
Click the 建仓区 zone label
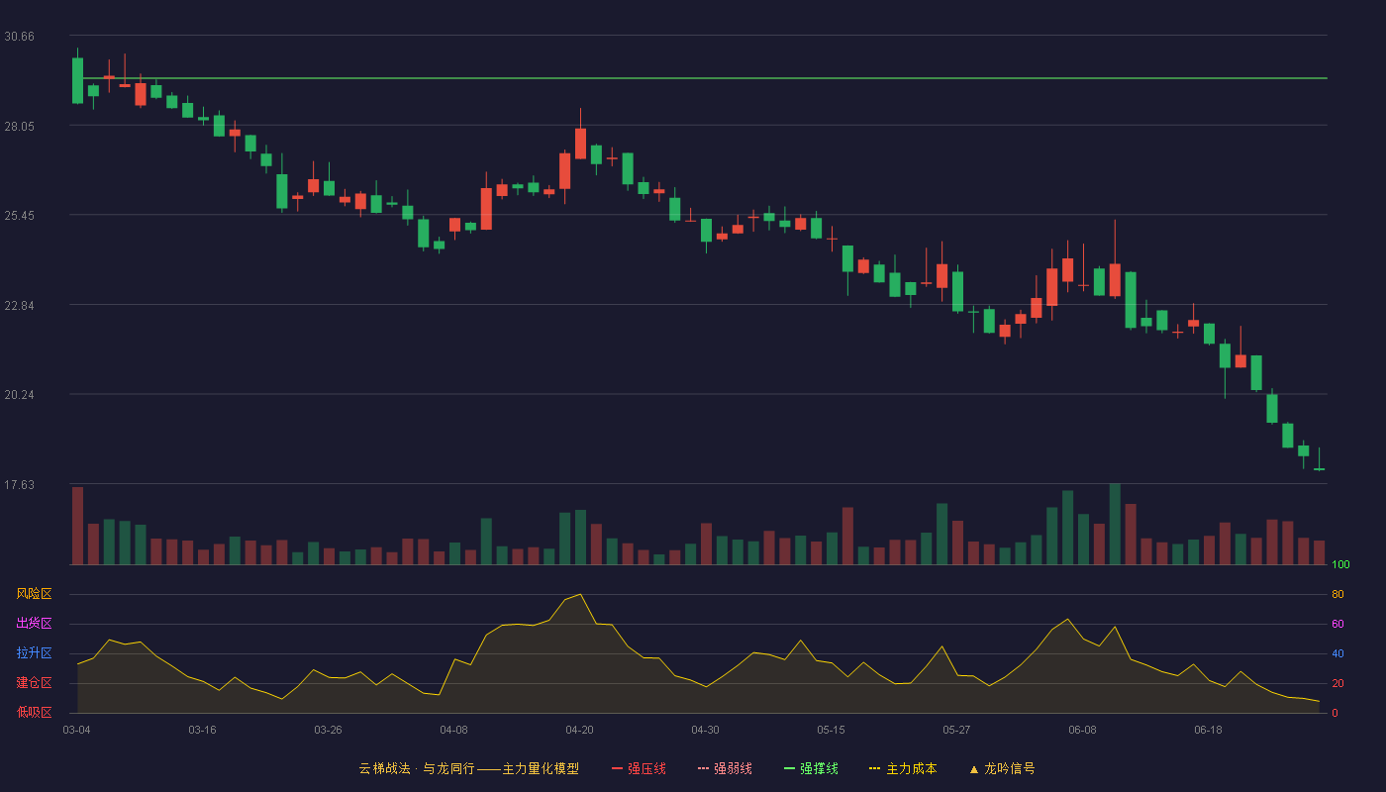click(x=34, y=683)
